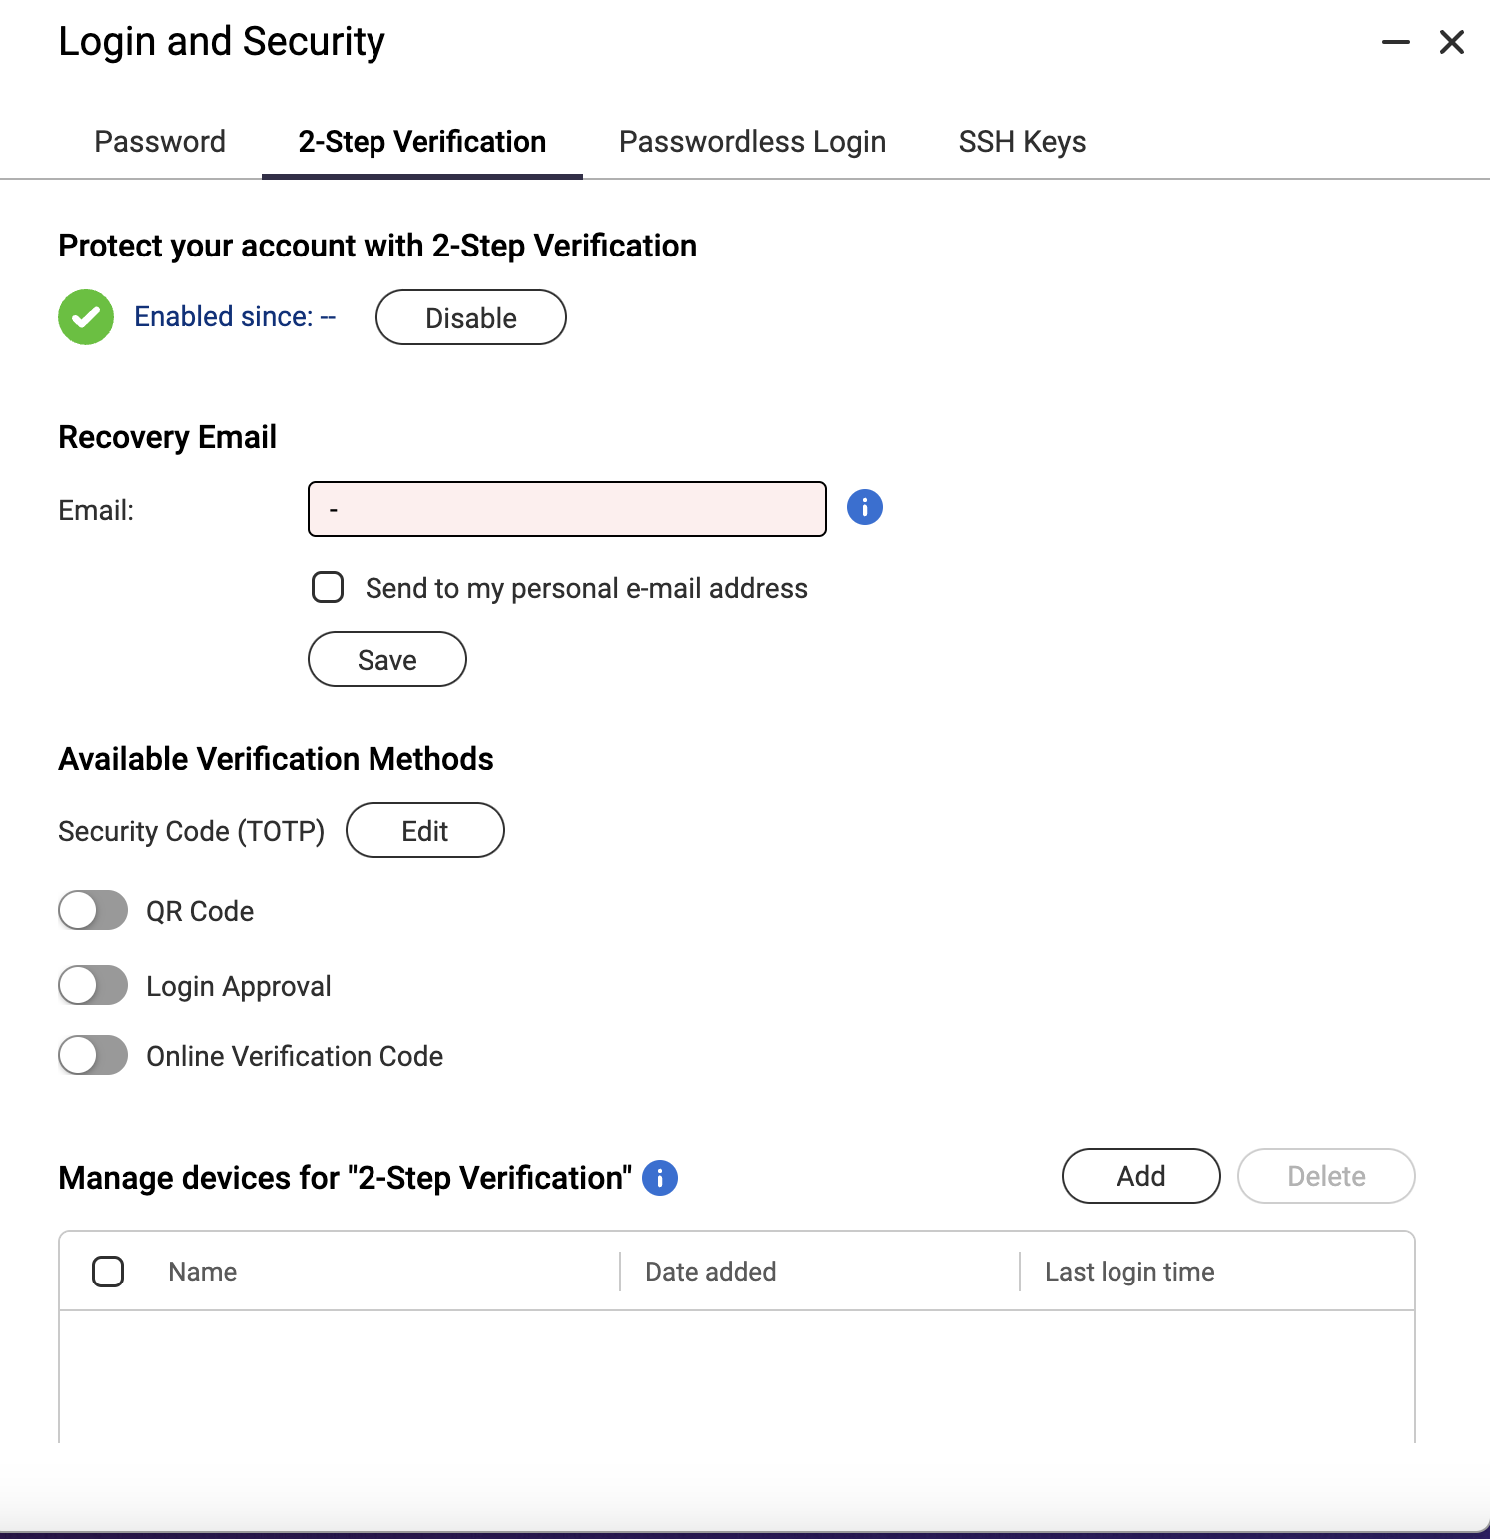
Task: Select the 2-Step Verification tab
Action: [x=422, y=142]
